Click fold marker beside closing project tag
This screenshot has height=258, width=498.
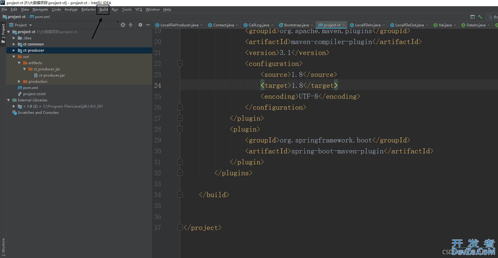[180, 228]
